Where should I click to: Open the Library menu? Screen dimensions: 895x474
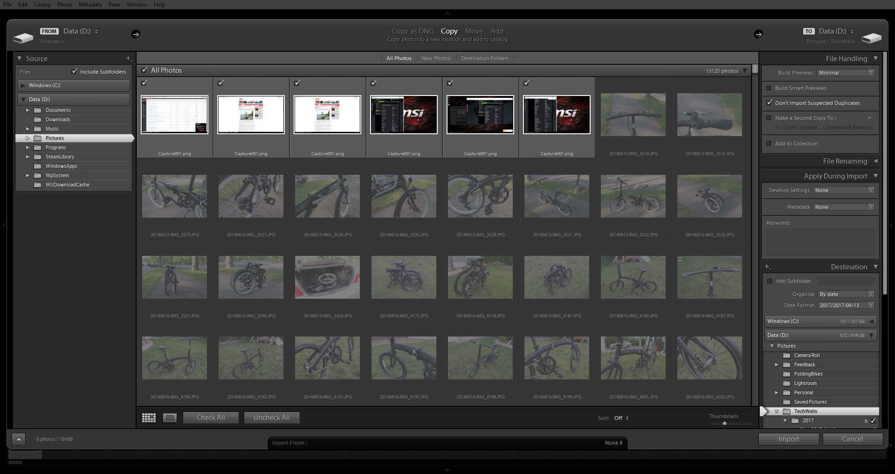pos(42,4)
